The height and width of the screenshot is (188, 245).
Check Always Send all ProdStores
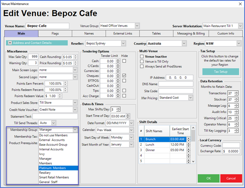tap(142, 67)
